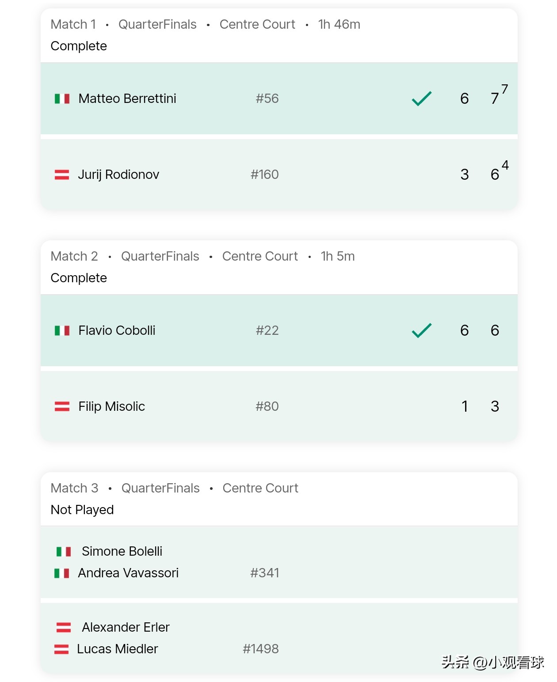Click Italy flag beside Andrea Vavassori
The image size is (557, 682).
[62, 573]
